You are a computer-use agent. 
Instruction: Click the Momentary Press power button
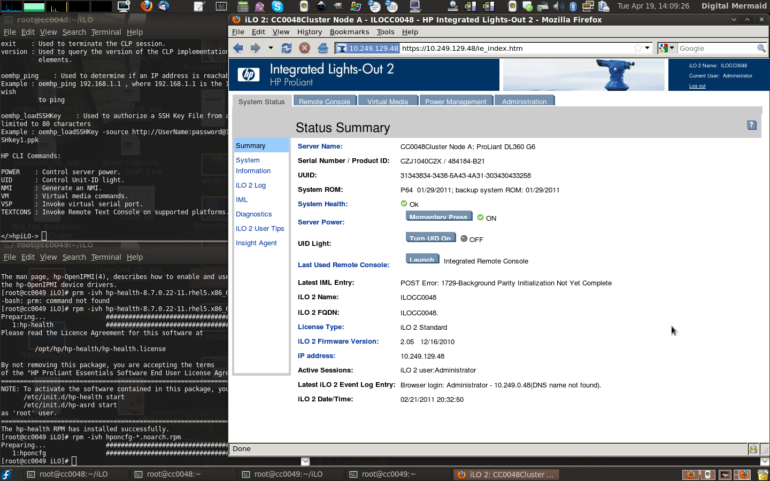[x=438, y=216]
